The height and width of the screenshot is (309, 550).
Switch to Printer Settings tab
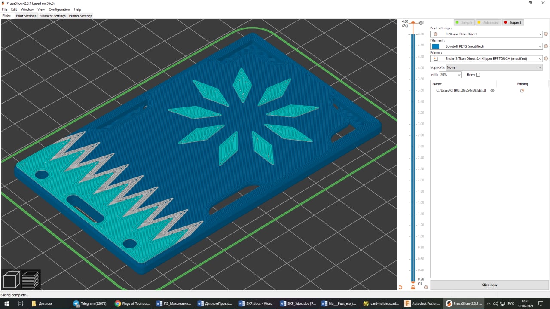click(x=80, y=16)
